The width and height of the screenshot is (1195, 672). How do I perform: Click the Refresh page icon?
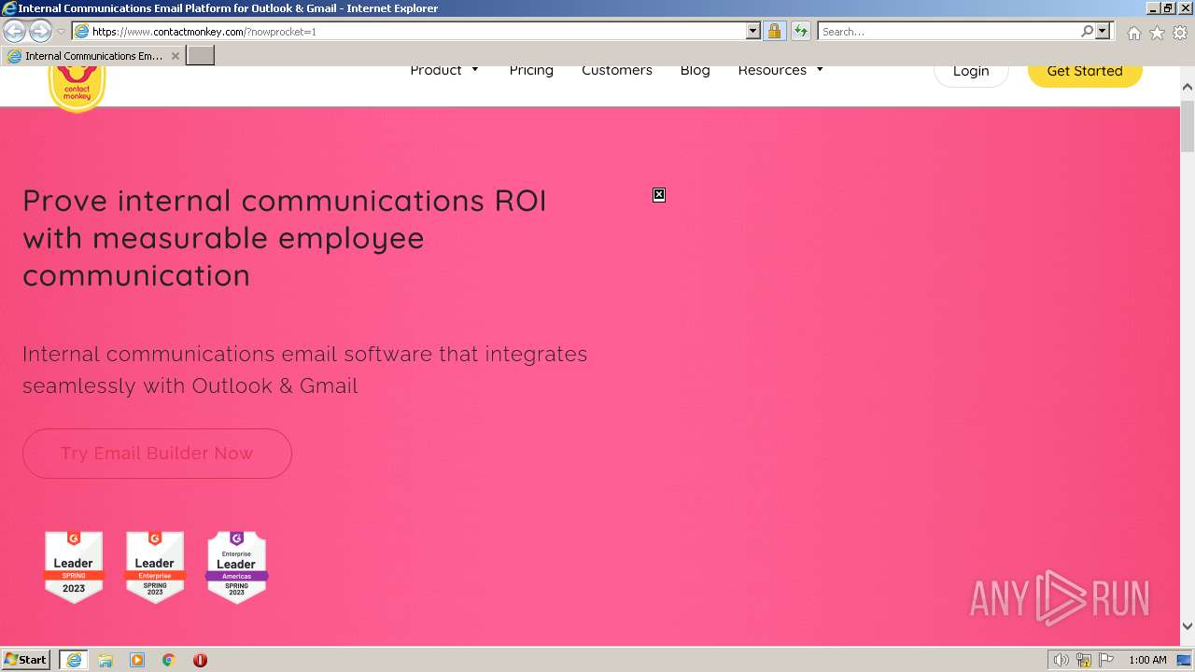point(800,31)
